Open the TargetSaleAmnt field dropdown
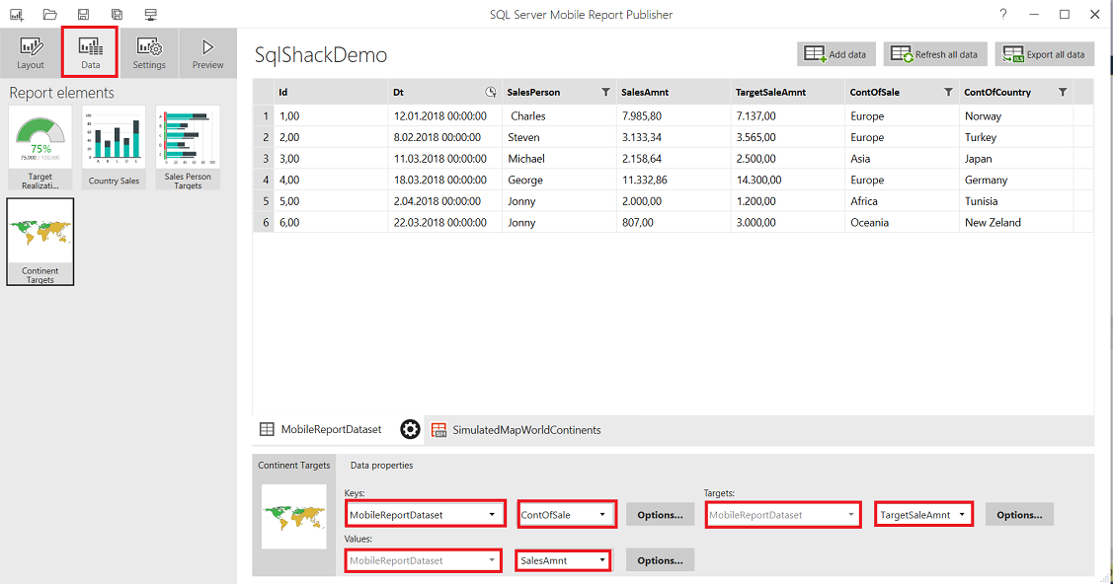 click(923, 514)
